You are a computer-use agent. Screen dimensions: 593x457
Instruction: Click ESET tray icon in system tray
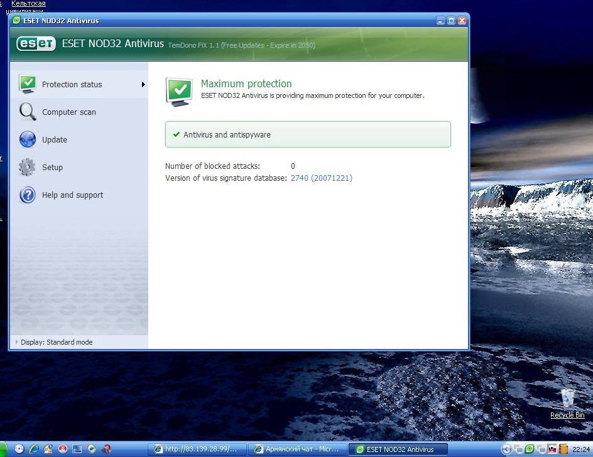coord(530,449)
